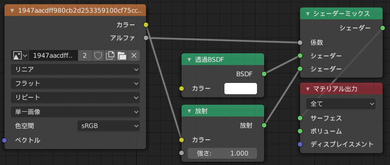Screen dimensions: 390x165
Task: Open the リニア interpolation dropdown
Action: pyautogui.click(x=75, y=69)
